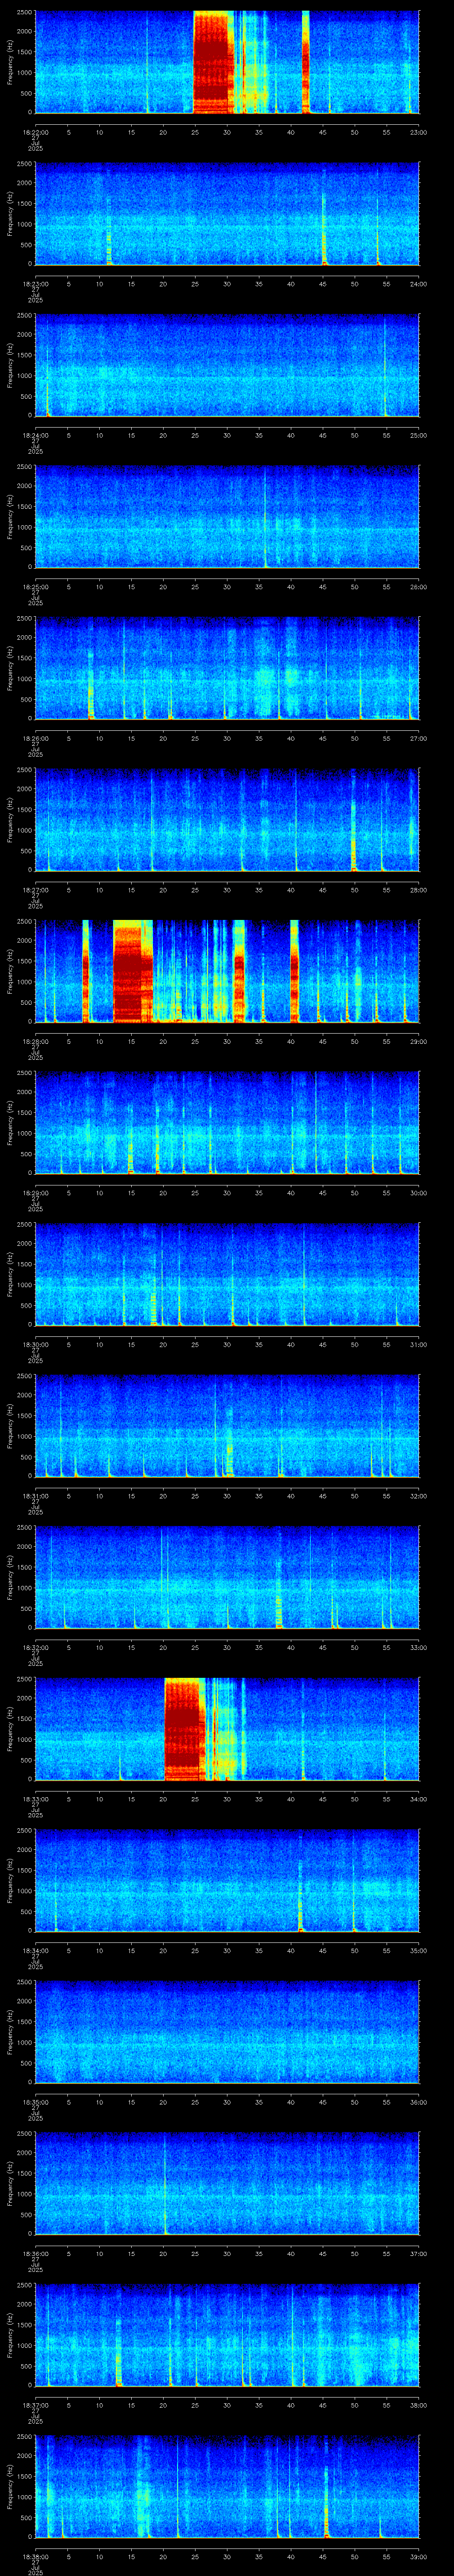Click the 18:30:00 start time label
The image size is (454, 2576).
[x=35, y=1344]
